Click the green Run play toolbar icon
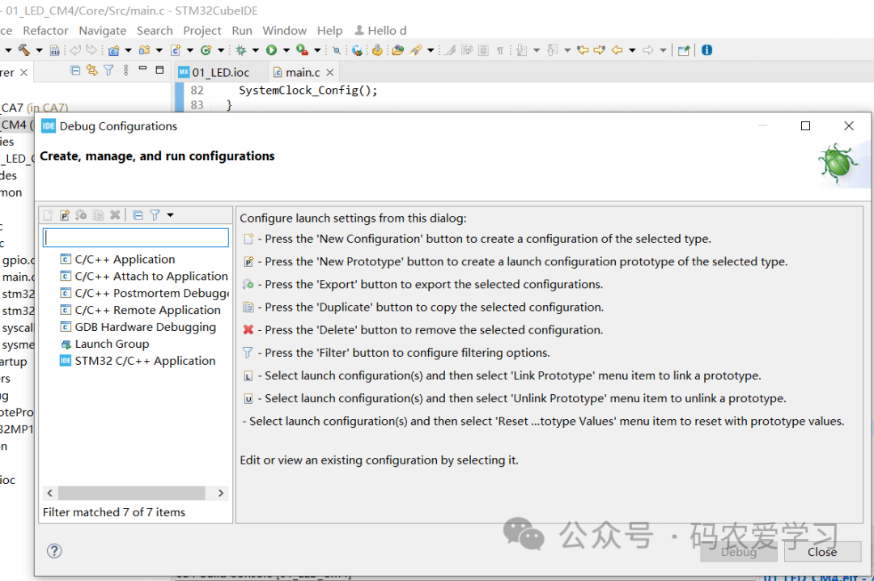 (271, 50)
